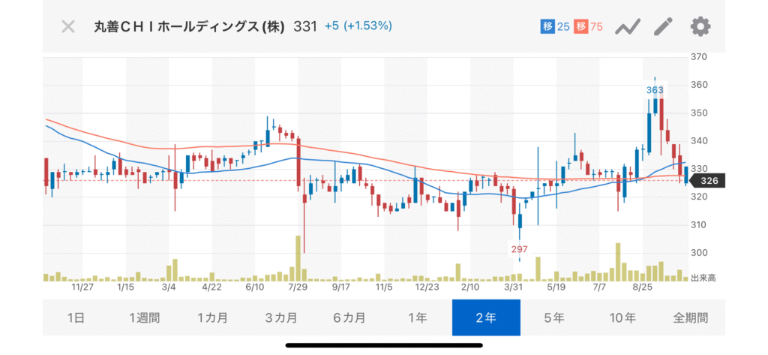Switch to the 1カ月 range
The width and height of the screenshot is (768, 355).
(212, 317)
